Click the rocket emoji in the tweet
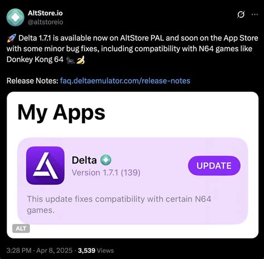The height and width of the screenshot is (259, 264). (x=12, y=38)
